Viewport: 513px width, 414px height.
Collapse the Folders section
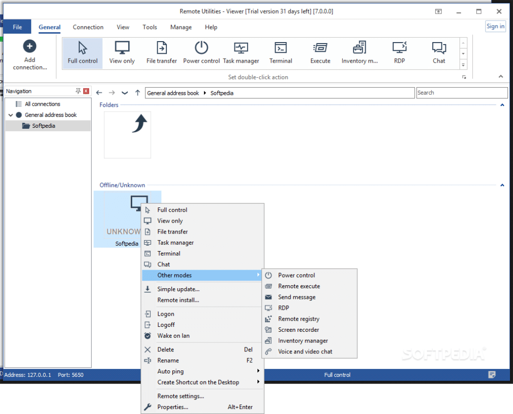pos(502,105)
